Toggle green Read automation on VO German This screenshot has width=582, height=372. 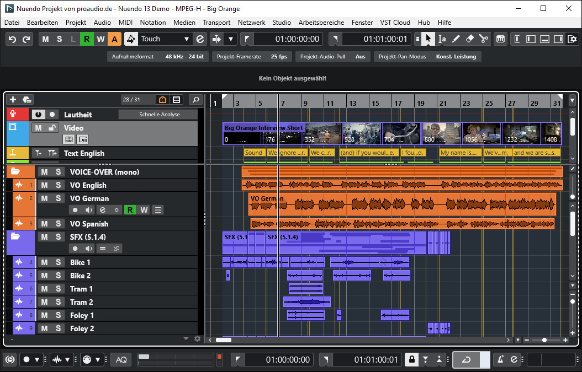[130, 210]
